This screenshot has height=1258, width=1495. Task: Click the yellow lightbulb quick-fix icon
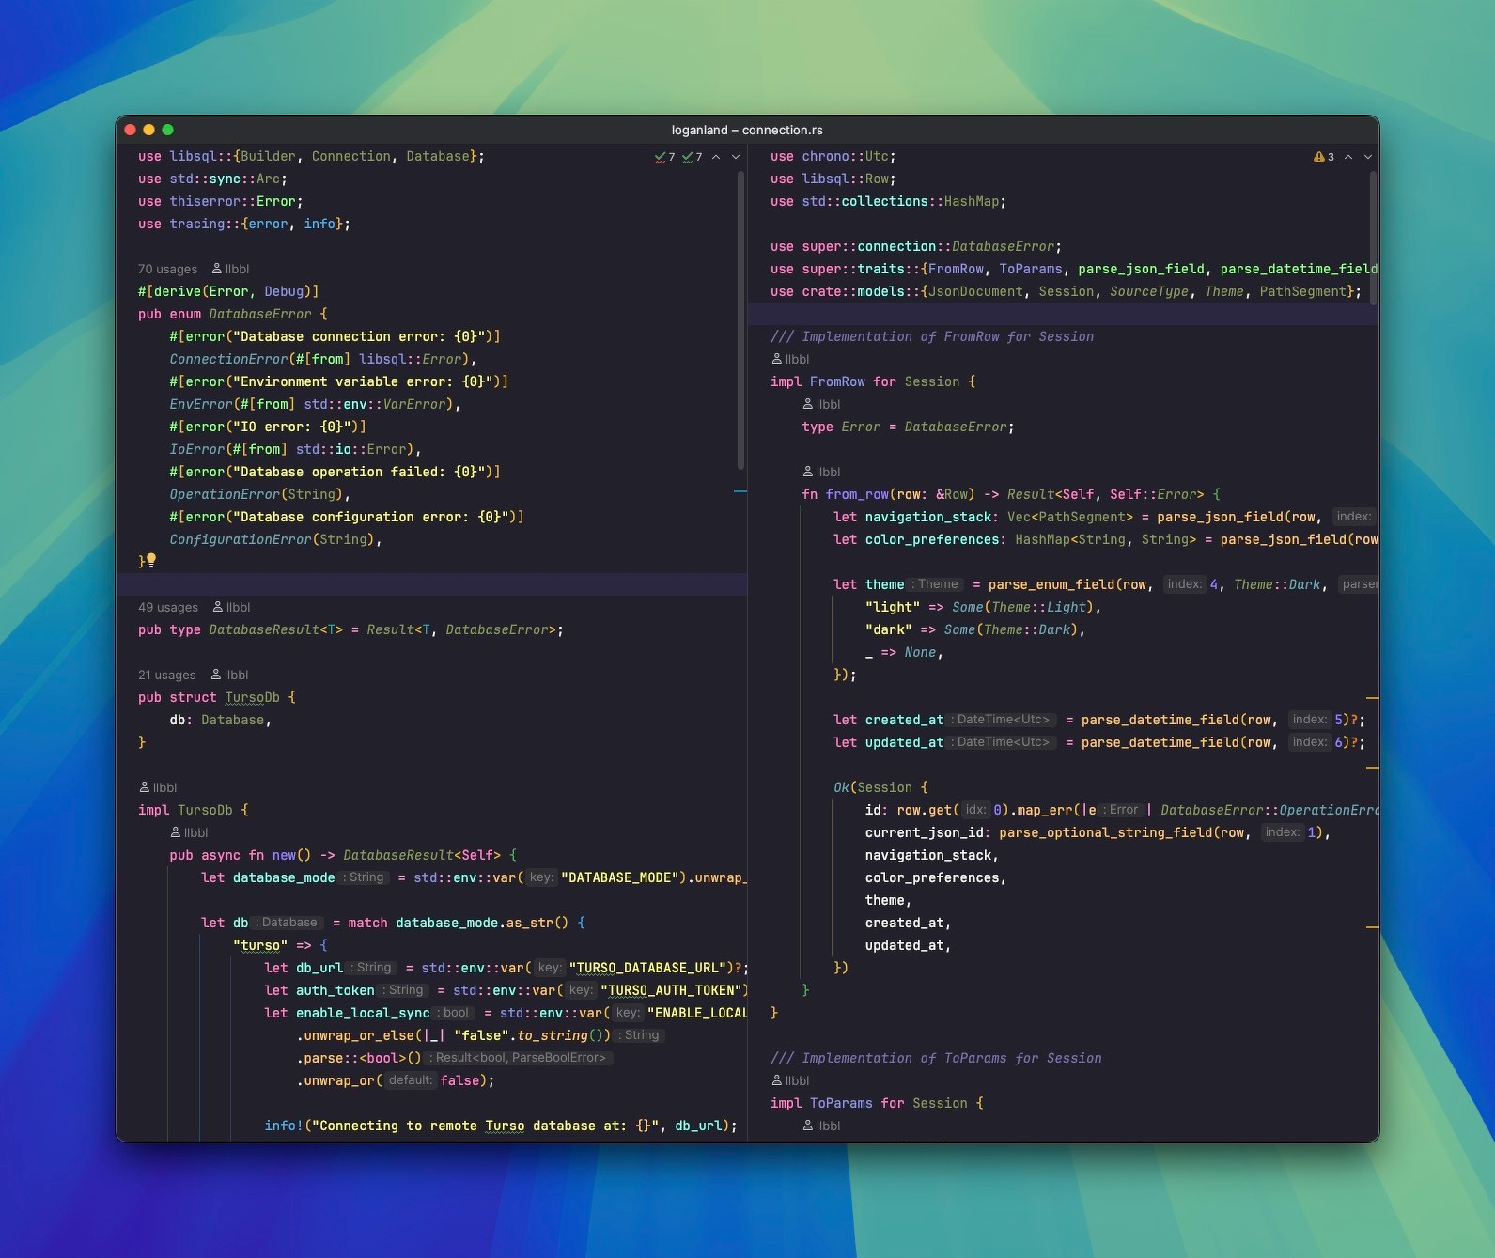tap(150, 560)
